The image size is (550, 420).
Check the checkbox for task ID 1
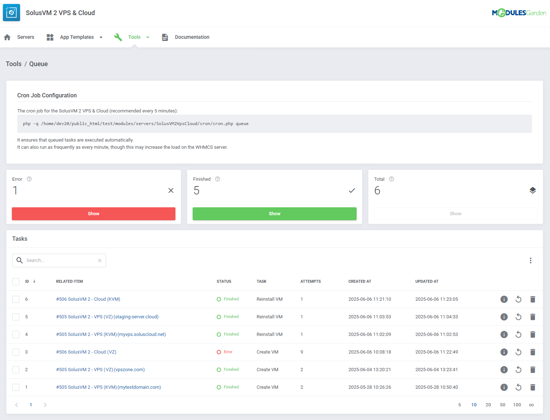(x=16, y=387)
